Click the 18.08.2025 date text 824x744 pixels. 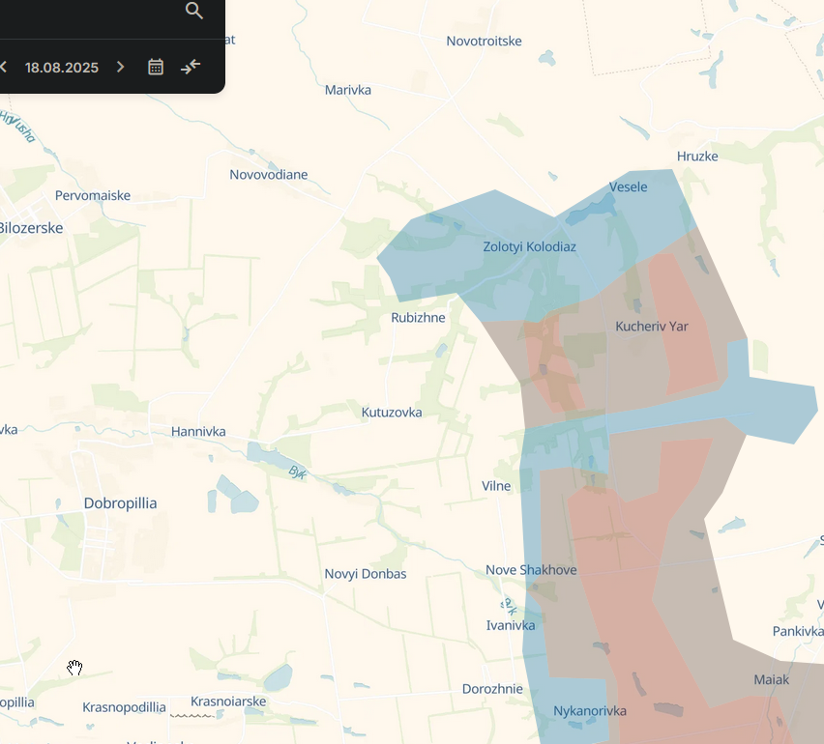click(x=62, y=68)
